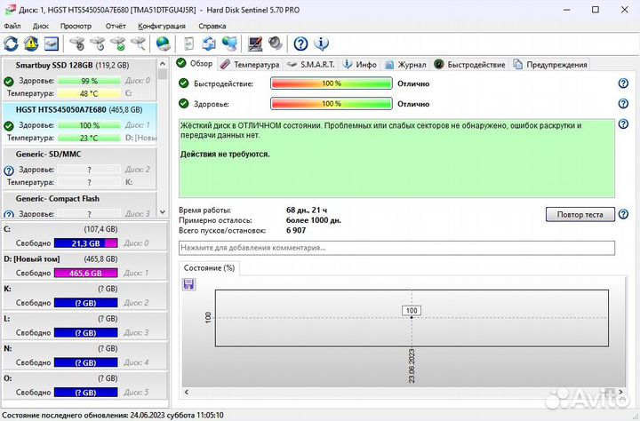Click the 100 data point label on the chart
Screen dimensions: 640x421
412,311
